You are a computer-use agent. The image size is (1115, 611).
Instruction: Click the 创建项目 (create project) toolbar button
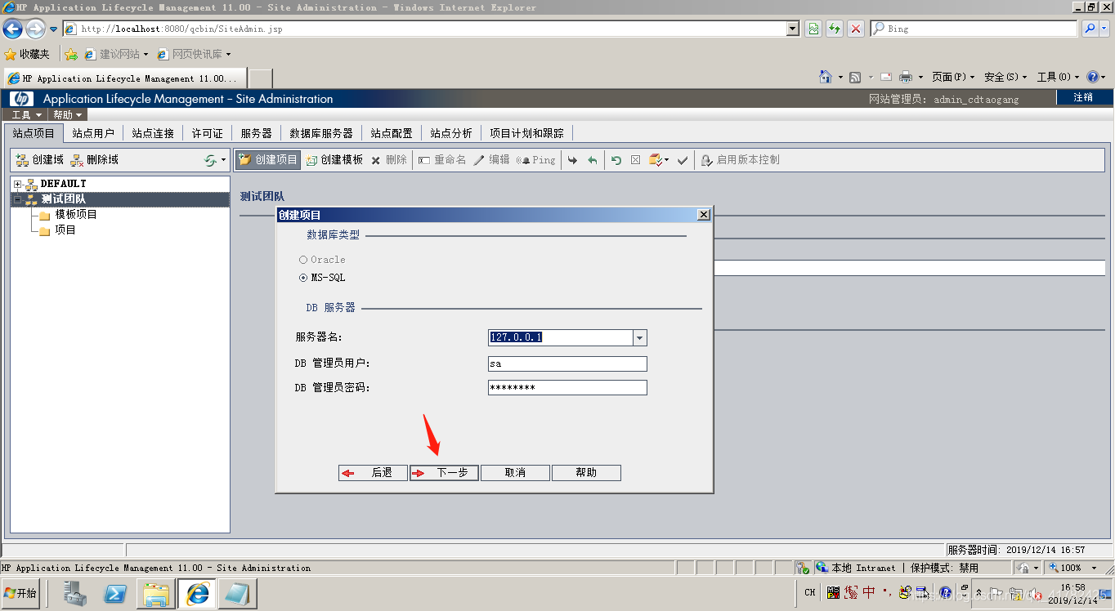tap(268, 160)
